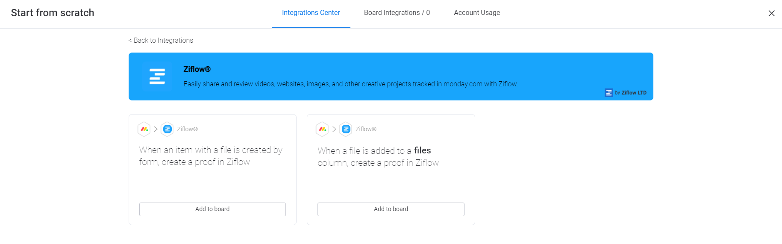The image size is (782, 244).
Task: Click the Ziflow® banner title
Action: point(197,69)
